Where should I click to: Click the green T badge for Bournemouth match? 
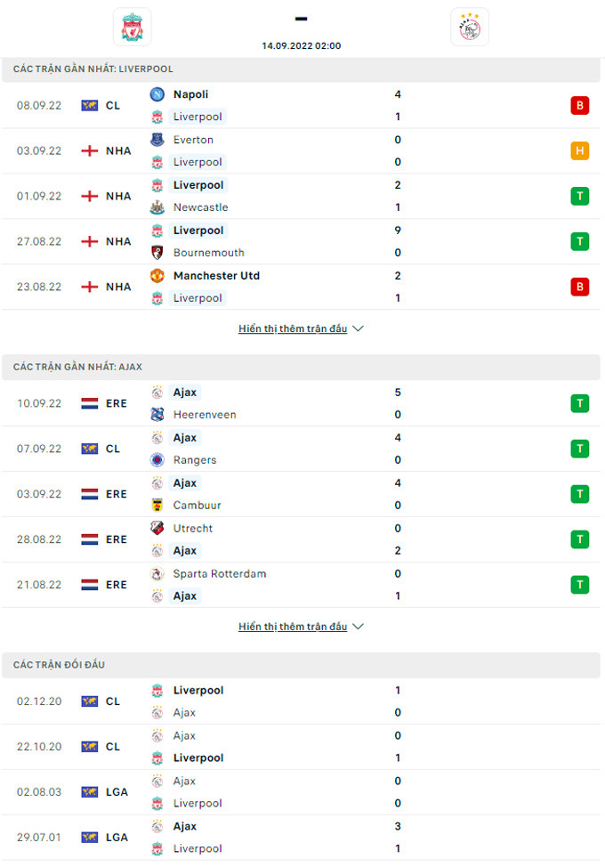(x=580, y=241)
